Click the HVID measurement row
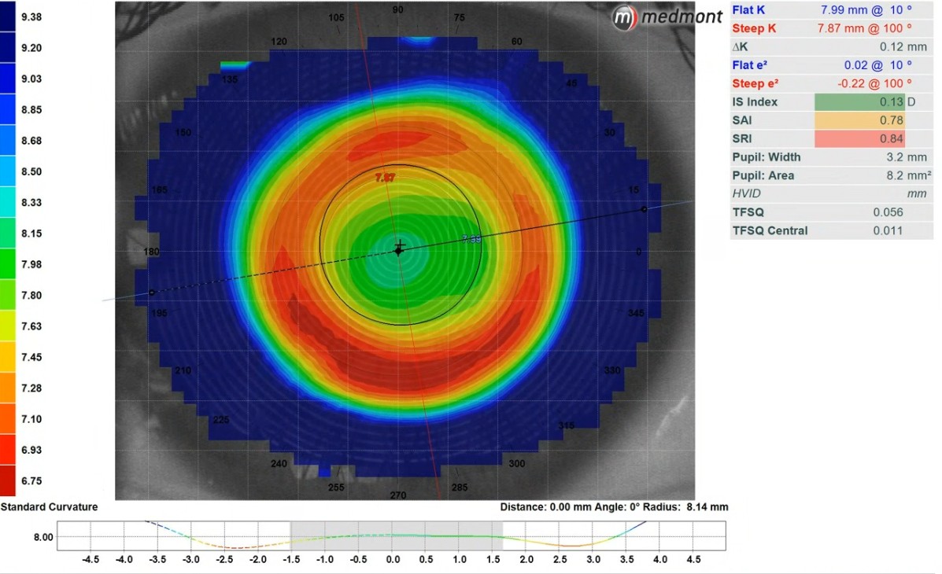The width and height of the screenshot is (942, 574). coord(831,193)
